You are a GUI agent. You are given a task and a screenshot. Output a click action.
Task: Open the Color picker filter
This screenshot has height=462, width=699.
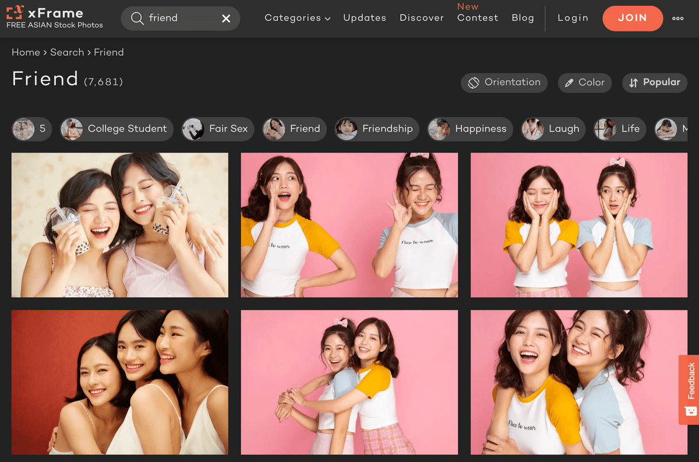point(584,83)
